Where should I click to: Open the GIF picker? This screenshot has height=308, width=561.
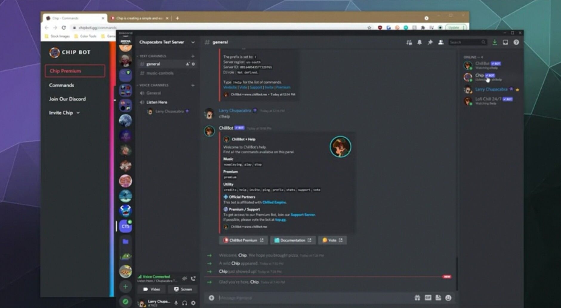[428, 298]
